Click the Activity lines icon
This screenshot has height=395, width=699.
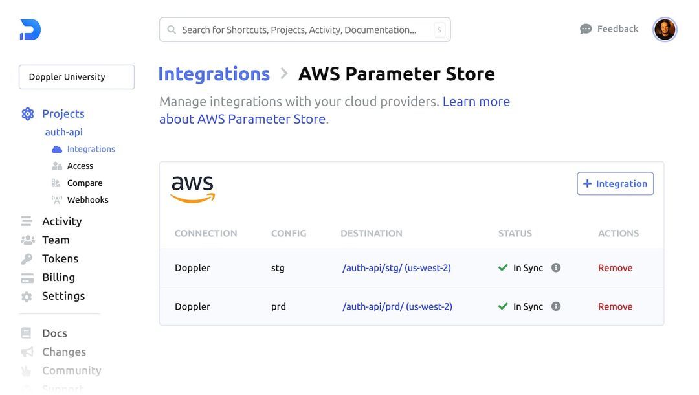tap(26, 220)
